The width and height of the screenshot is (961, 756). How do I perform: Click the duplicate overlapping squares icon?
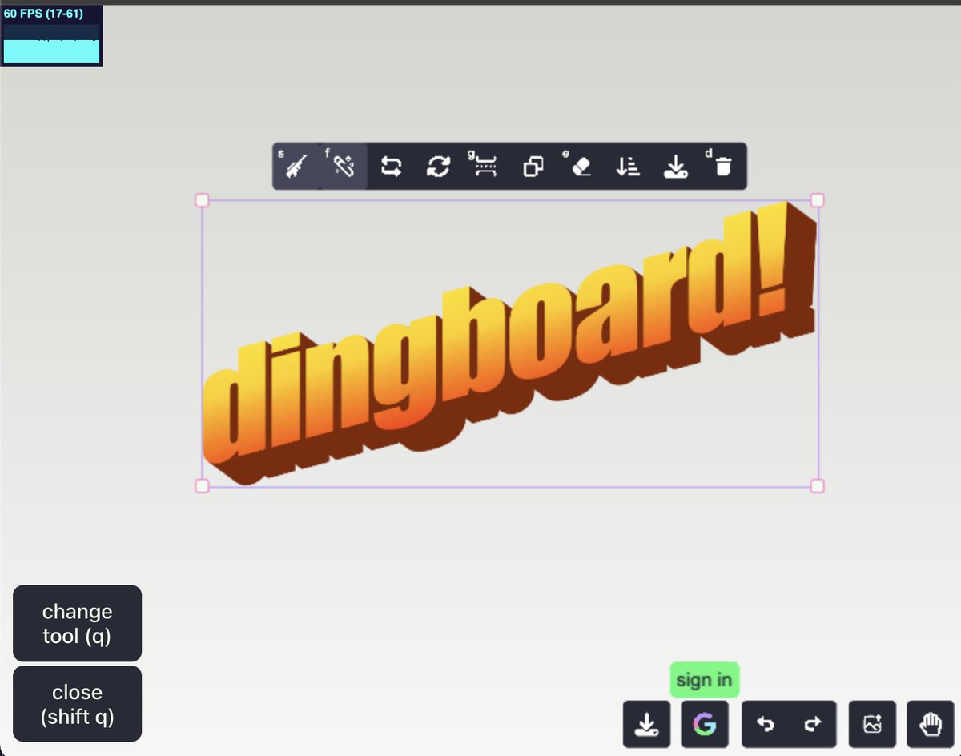tap(533, 167)
